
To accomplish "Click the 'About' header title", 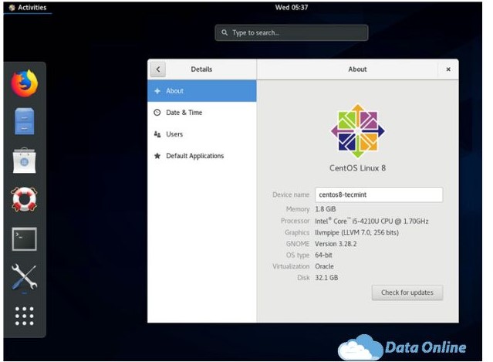I will [357, 69].
